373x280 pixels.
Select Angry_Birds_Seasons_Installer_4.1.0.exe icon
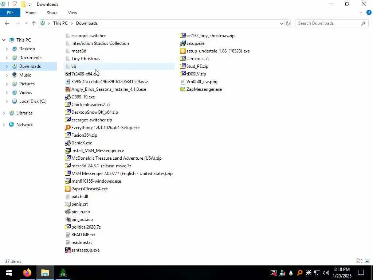(x=67, y=89)
